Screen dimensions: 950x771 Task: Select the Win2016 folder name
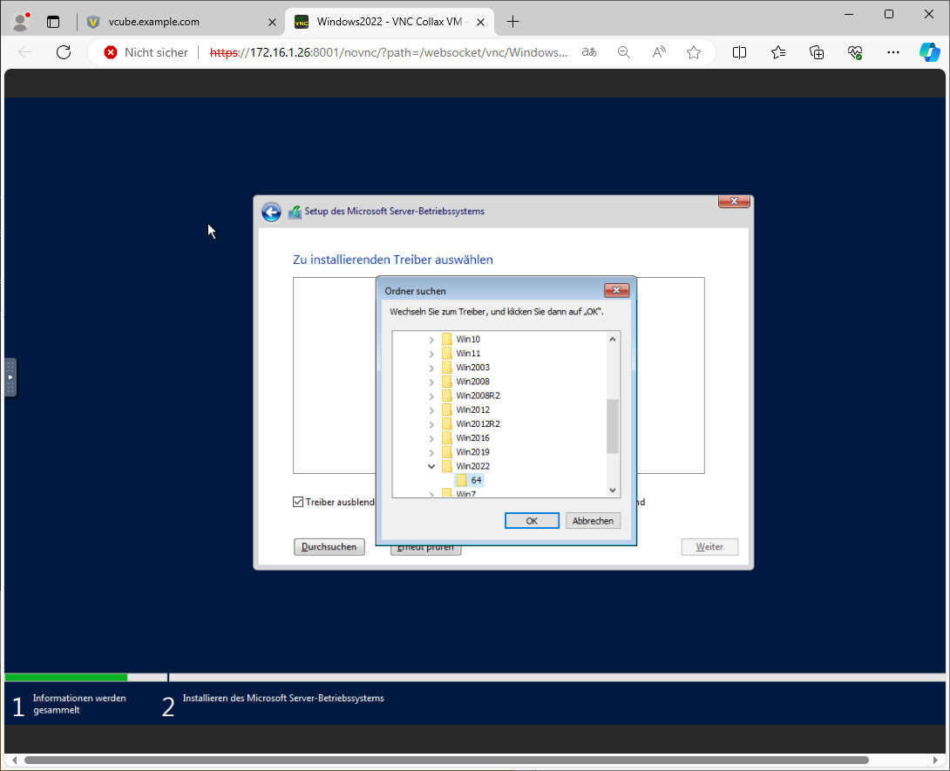(x=472, y=438)
